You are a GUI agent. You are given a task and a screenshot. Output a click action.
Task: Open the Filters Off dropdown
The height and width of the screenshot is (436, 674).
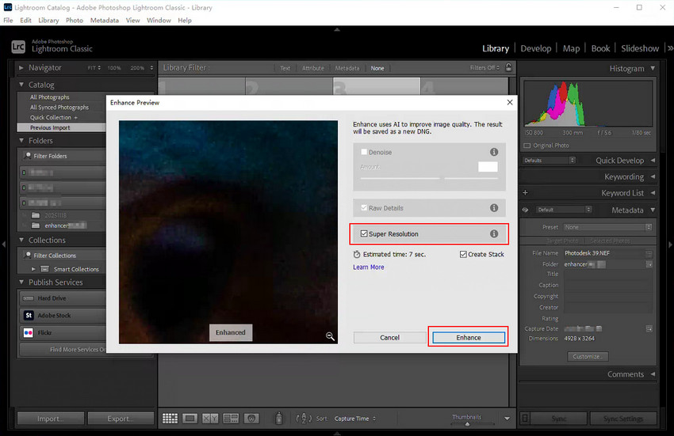point(484,67)
